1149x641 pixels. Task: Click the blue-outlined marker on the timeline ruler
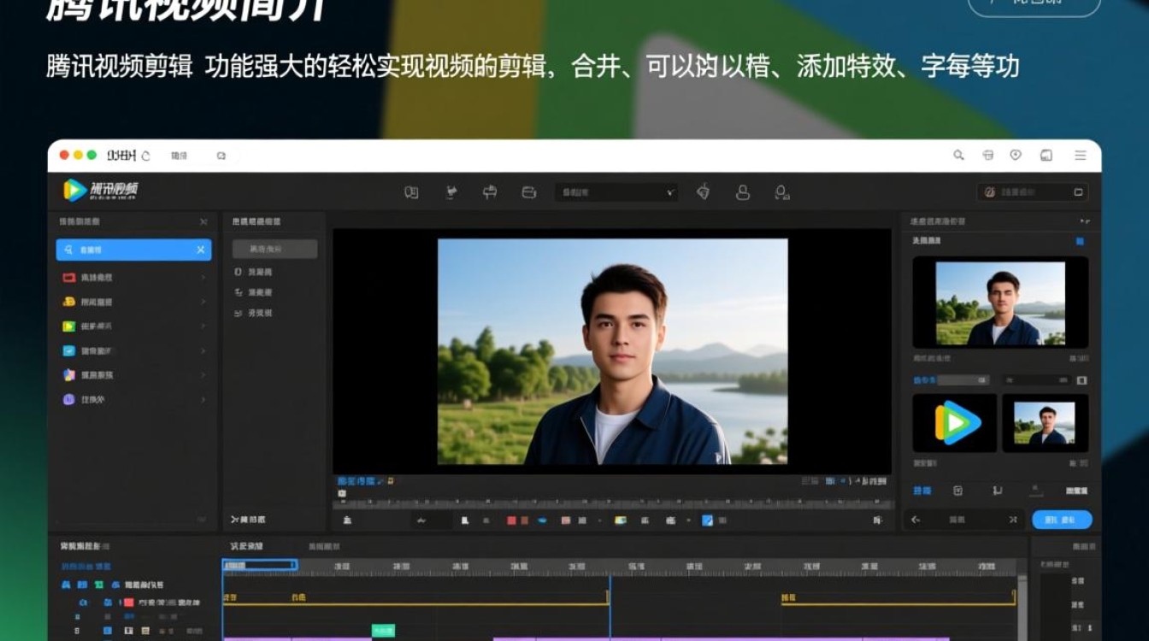pos(260,565)
